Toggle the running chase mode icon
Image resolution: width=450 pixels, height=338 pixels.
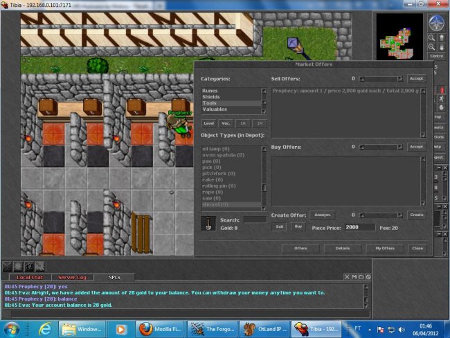coord(442,99)
